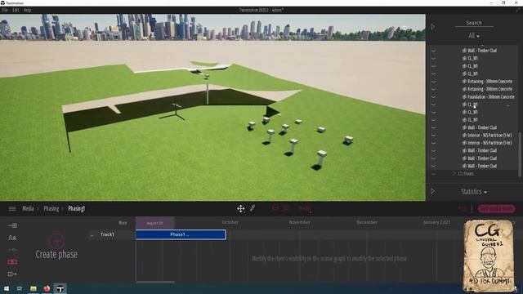Click the highlighted August 20 date marker
The image size is (523, 294).
154,223
